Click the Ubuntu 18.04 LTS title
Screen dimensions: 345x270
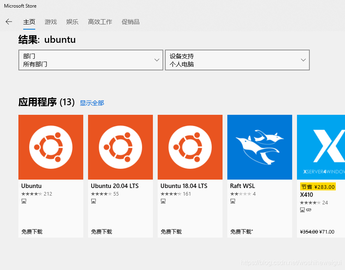(184, 186)
